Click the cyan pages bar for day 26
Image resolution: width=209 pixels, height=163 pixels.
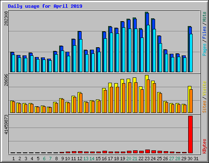(167, 63)
